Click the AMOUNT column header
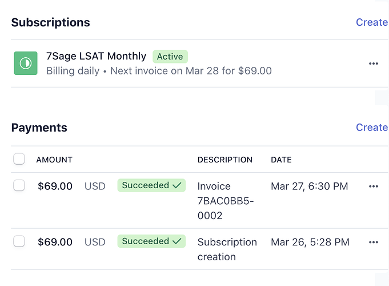389x286 pixels. (x=54, y=160)
